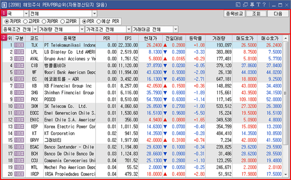Click the duplicate window icon in title bar

[x=245, y=5]
